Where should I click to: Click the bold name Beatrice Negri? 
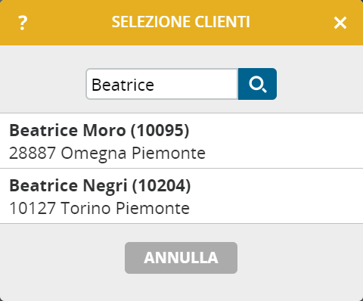[x=68, y=186]
